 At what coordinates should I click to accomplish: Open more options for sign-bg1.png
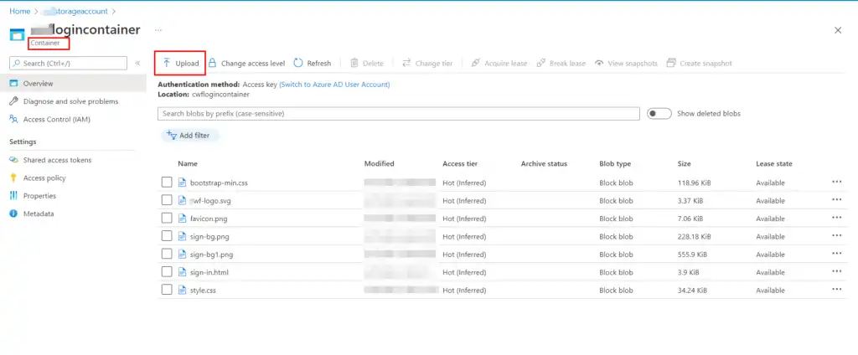coord(837,253)
